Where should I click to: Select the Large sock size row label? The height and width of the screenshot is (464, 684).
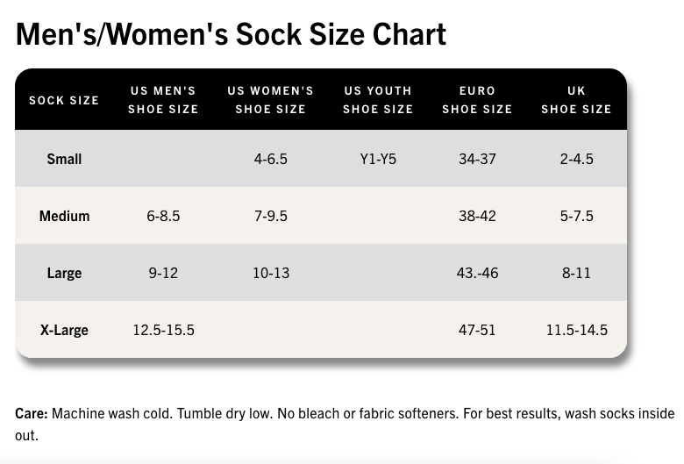click(64, 273)
